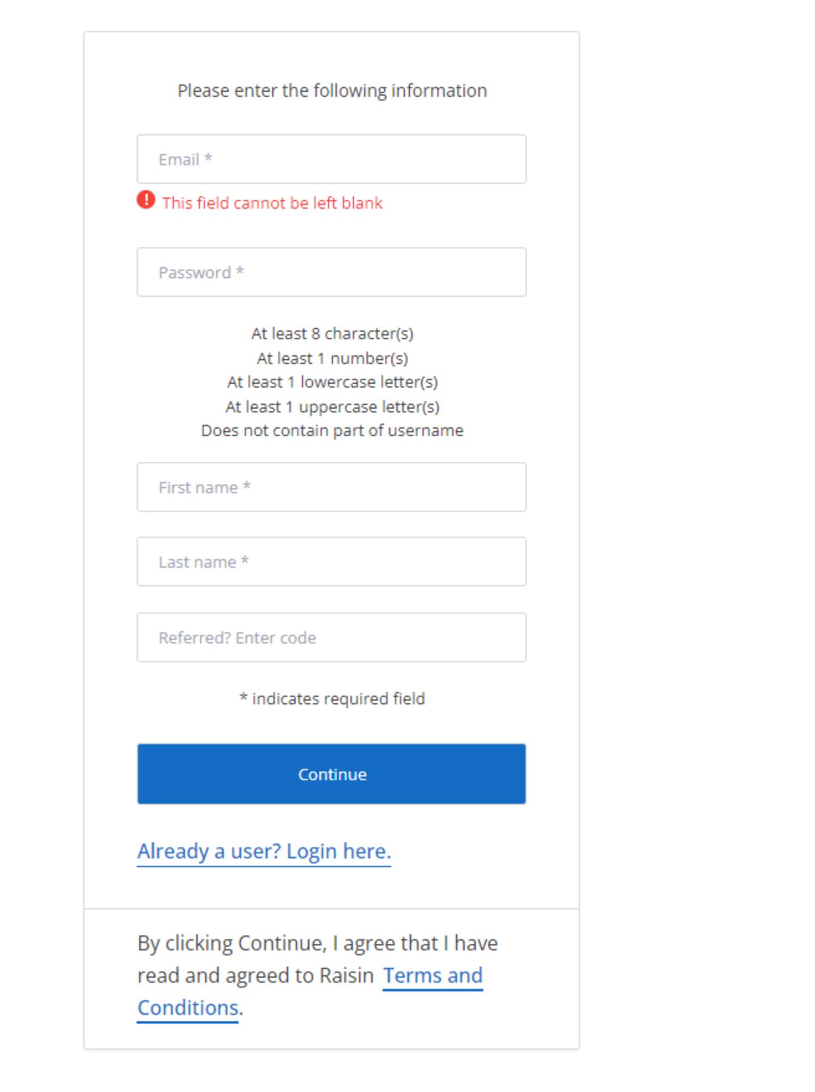The height and width of the screenshot is (1092, 815).
Task: Select the First name text box
Action: click(x=331, y=487)
